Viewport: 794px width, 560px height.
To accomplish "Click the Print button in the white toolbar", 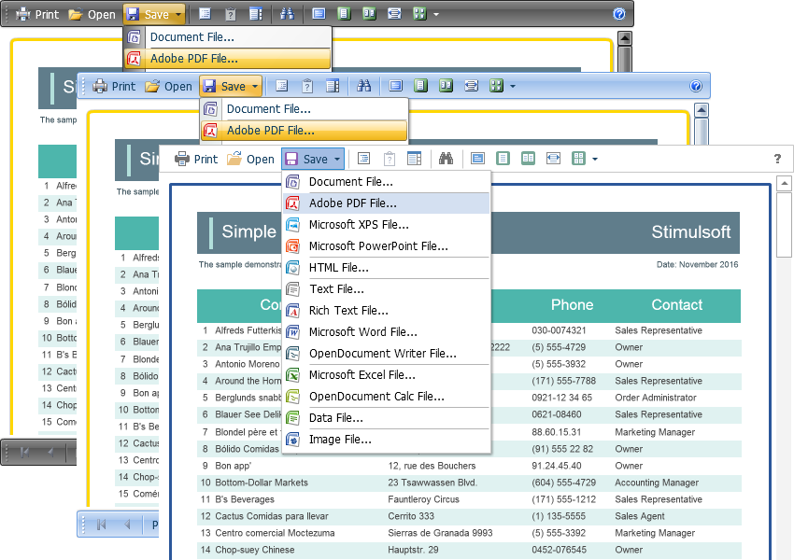I will [x=196, y=159].
